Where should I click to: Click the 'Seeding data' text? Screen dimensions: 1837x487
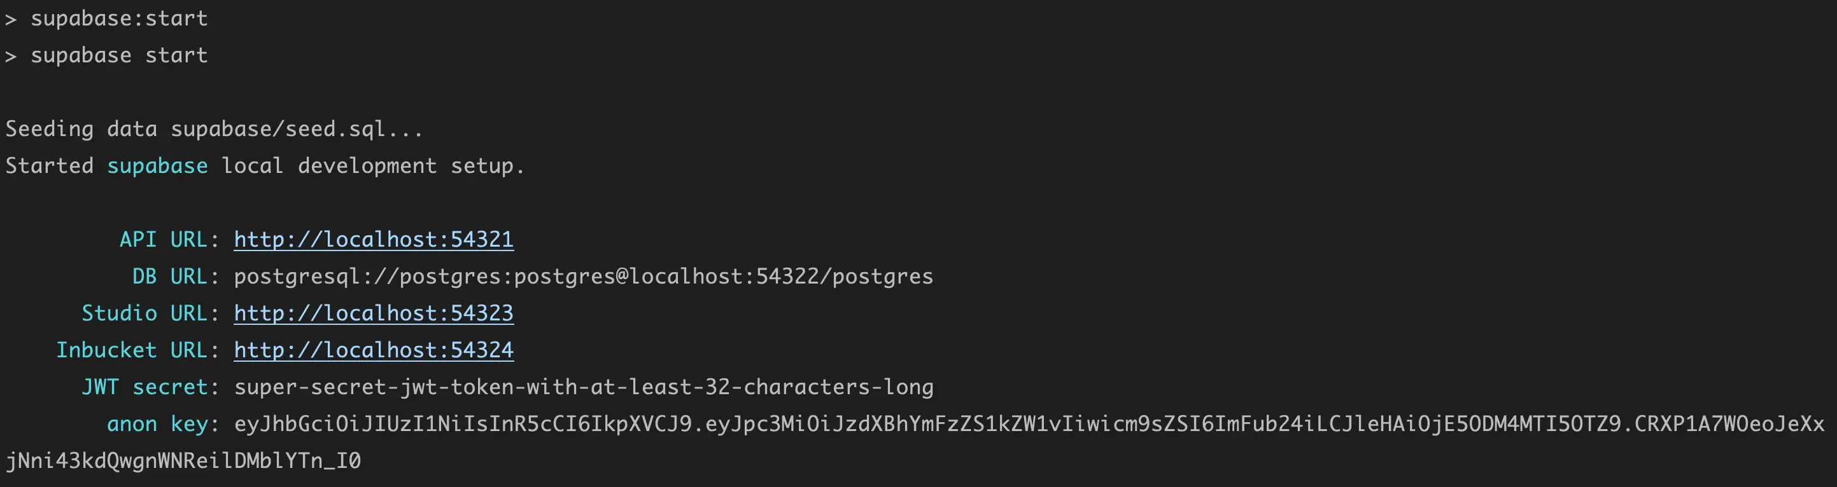[x=81, y=129]
